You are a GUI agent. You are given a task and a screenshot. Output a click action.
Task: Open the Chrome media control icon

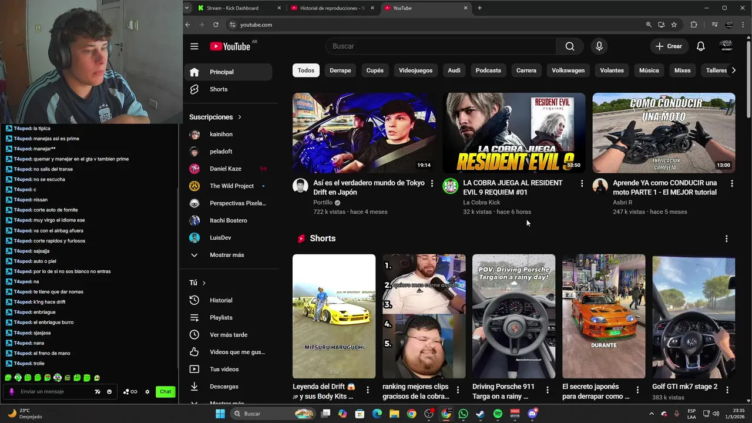pyautogui.click(x=714, y=25)
